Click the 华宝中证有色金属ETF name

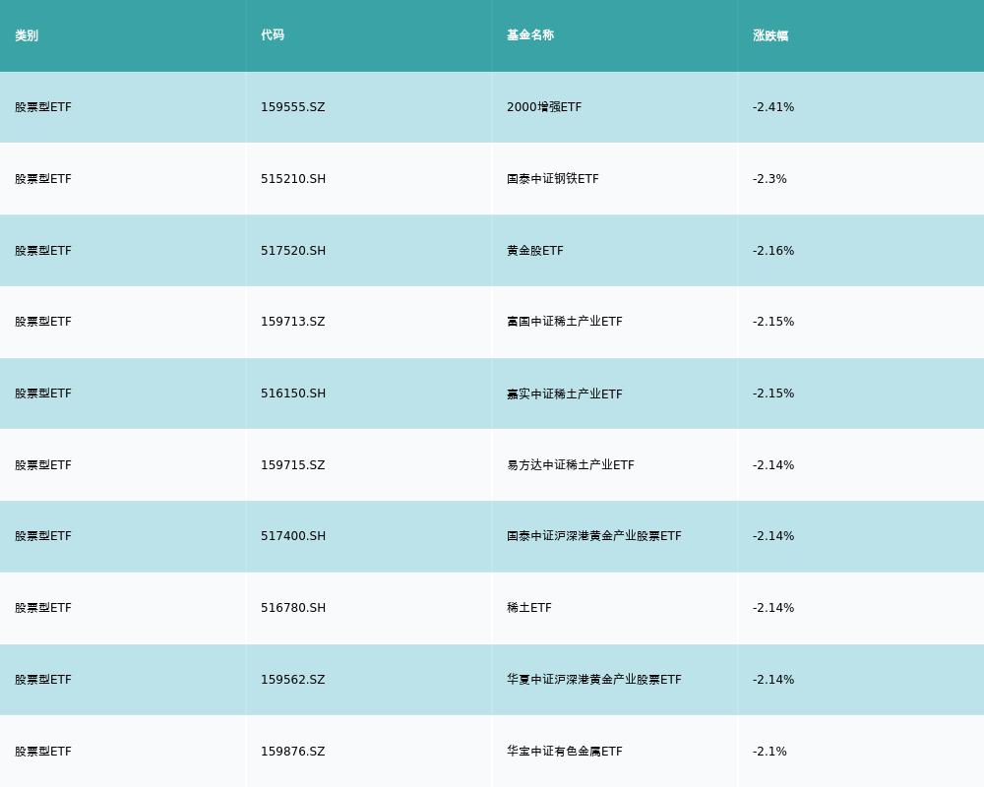point(565,752)
